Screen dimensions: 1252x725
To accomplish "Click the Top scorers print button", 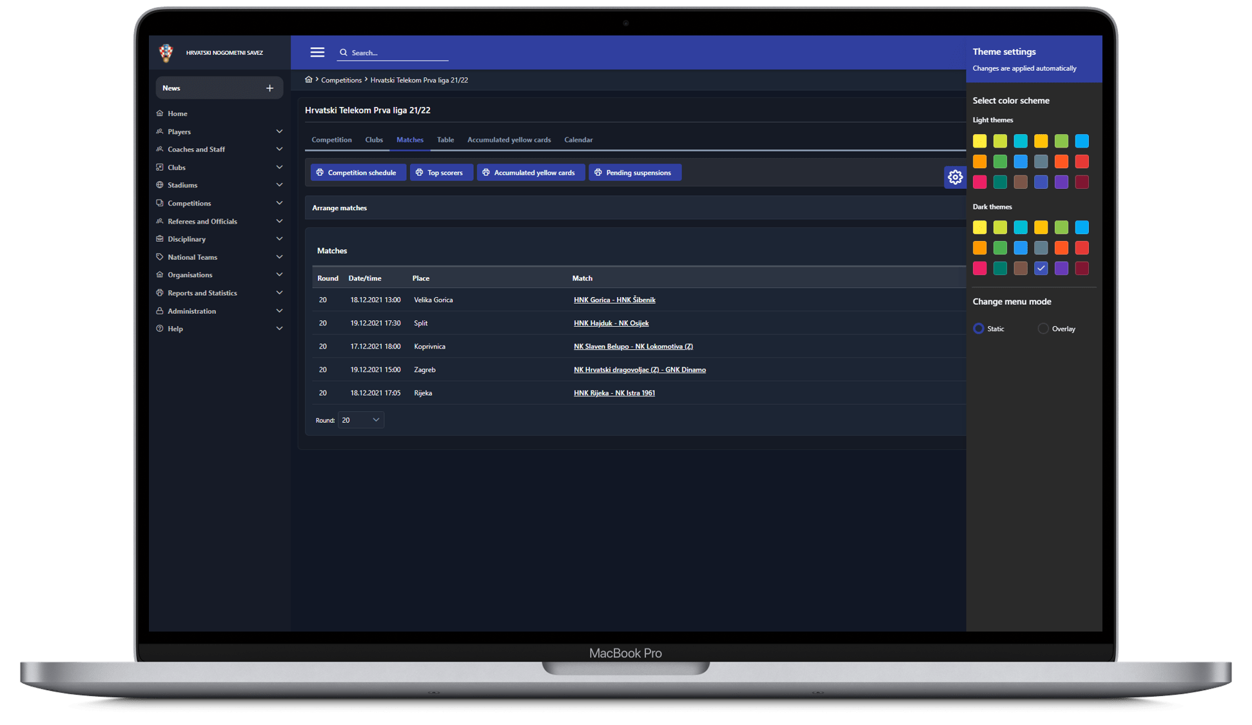I will pyautogui.click(x=441, y=173).
